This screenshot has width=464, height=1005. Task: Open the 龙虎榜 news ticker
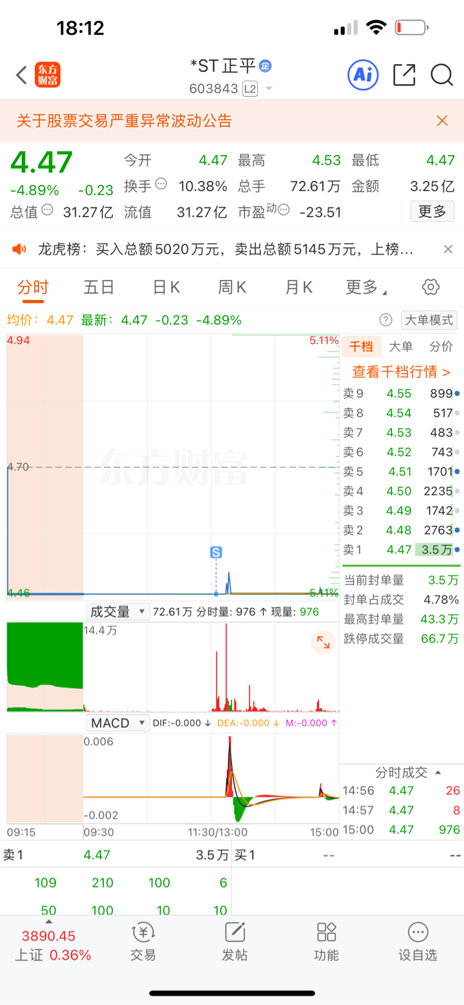pos(225,249)
